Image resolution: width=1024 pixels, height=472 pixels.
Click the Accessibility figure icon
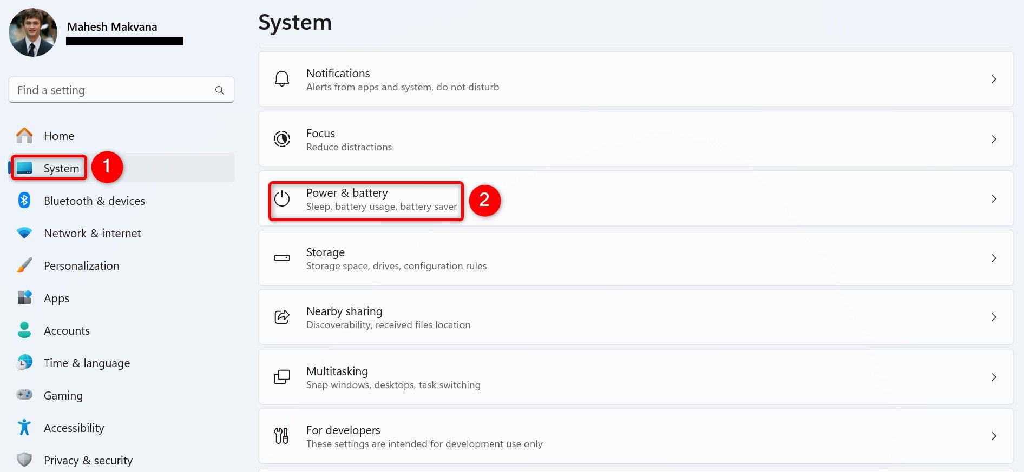(24, 427)
